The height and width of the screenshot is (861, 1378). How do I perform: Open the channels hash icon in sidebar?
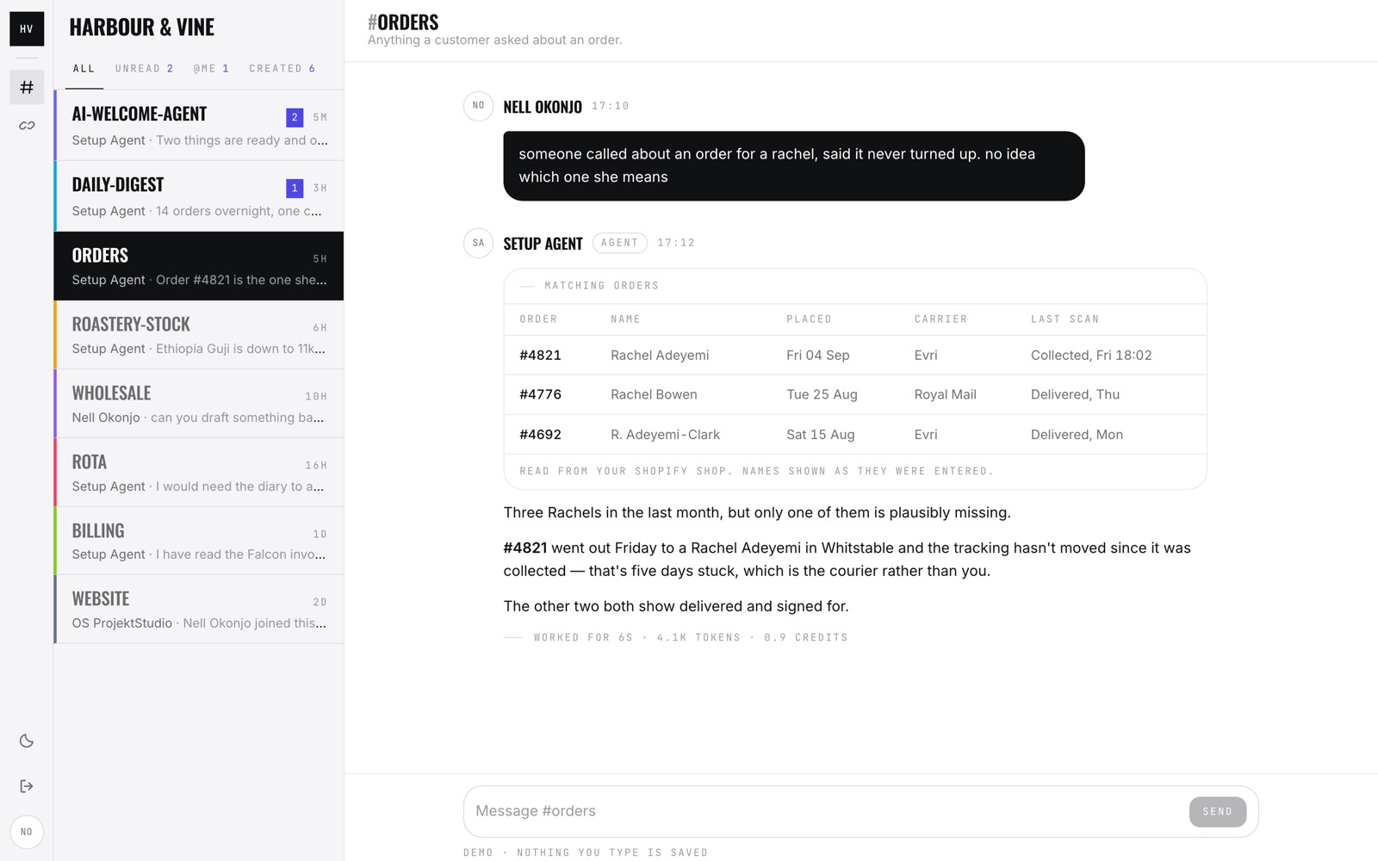(27, 87)
